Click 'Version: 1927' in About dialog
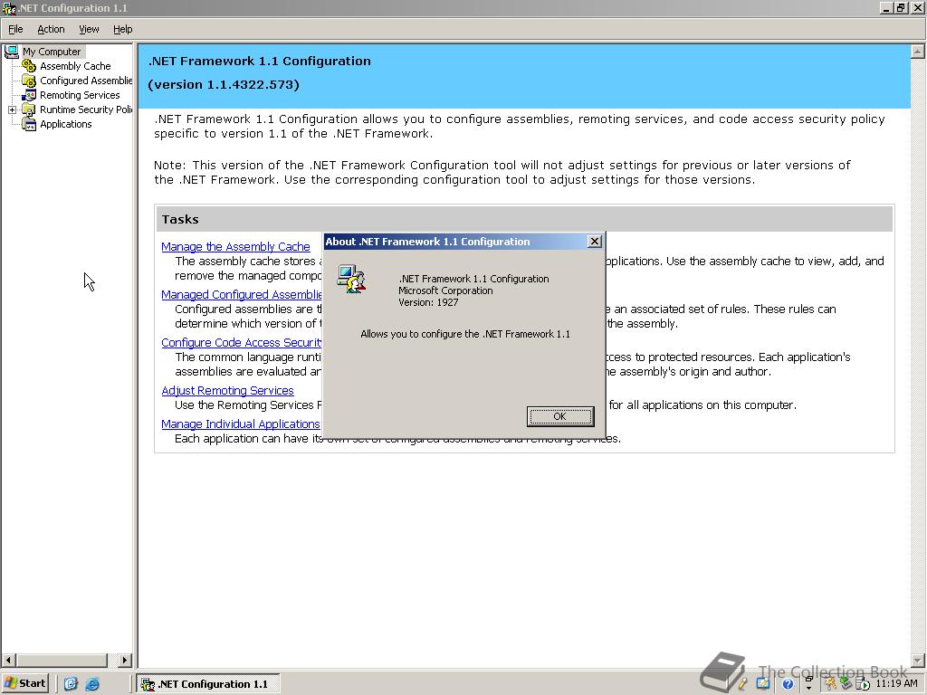This screenshot has height=695, width=927. 428,302
